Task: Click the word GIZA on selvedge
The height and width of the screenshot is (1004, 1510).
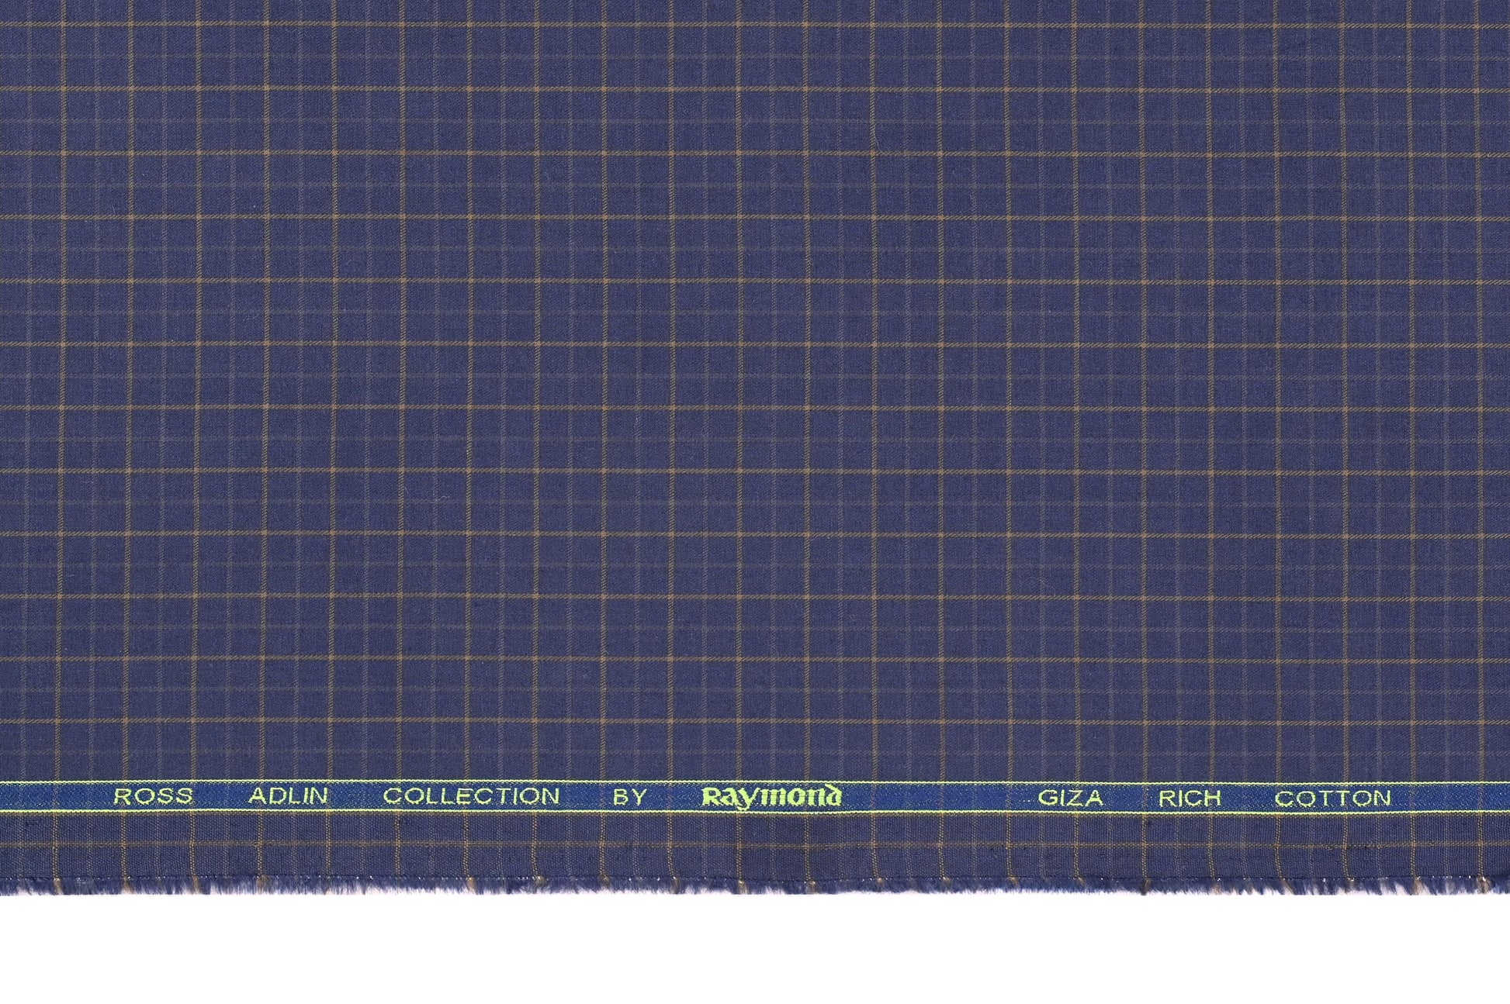Action: [x=1070, y=799]
